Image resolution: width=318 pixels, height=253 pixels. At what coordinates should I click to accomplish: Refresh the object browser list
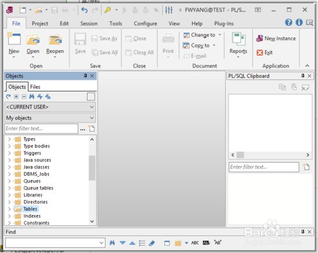(x=8, y=97)
